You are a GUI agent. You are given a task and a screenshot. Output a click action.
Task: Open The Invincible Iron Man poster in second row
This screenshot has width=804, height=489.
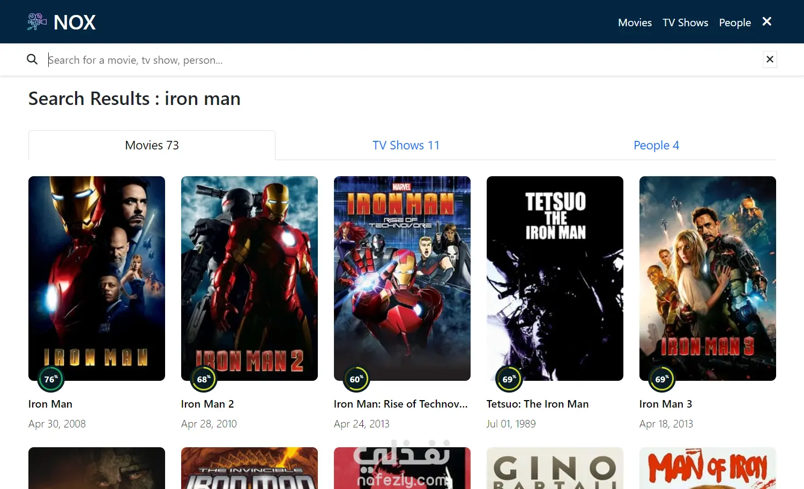249,468
